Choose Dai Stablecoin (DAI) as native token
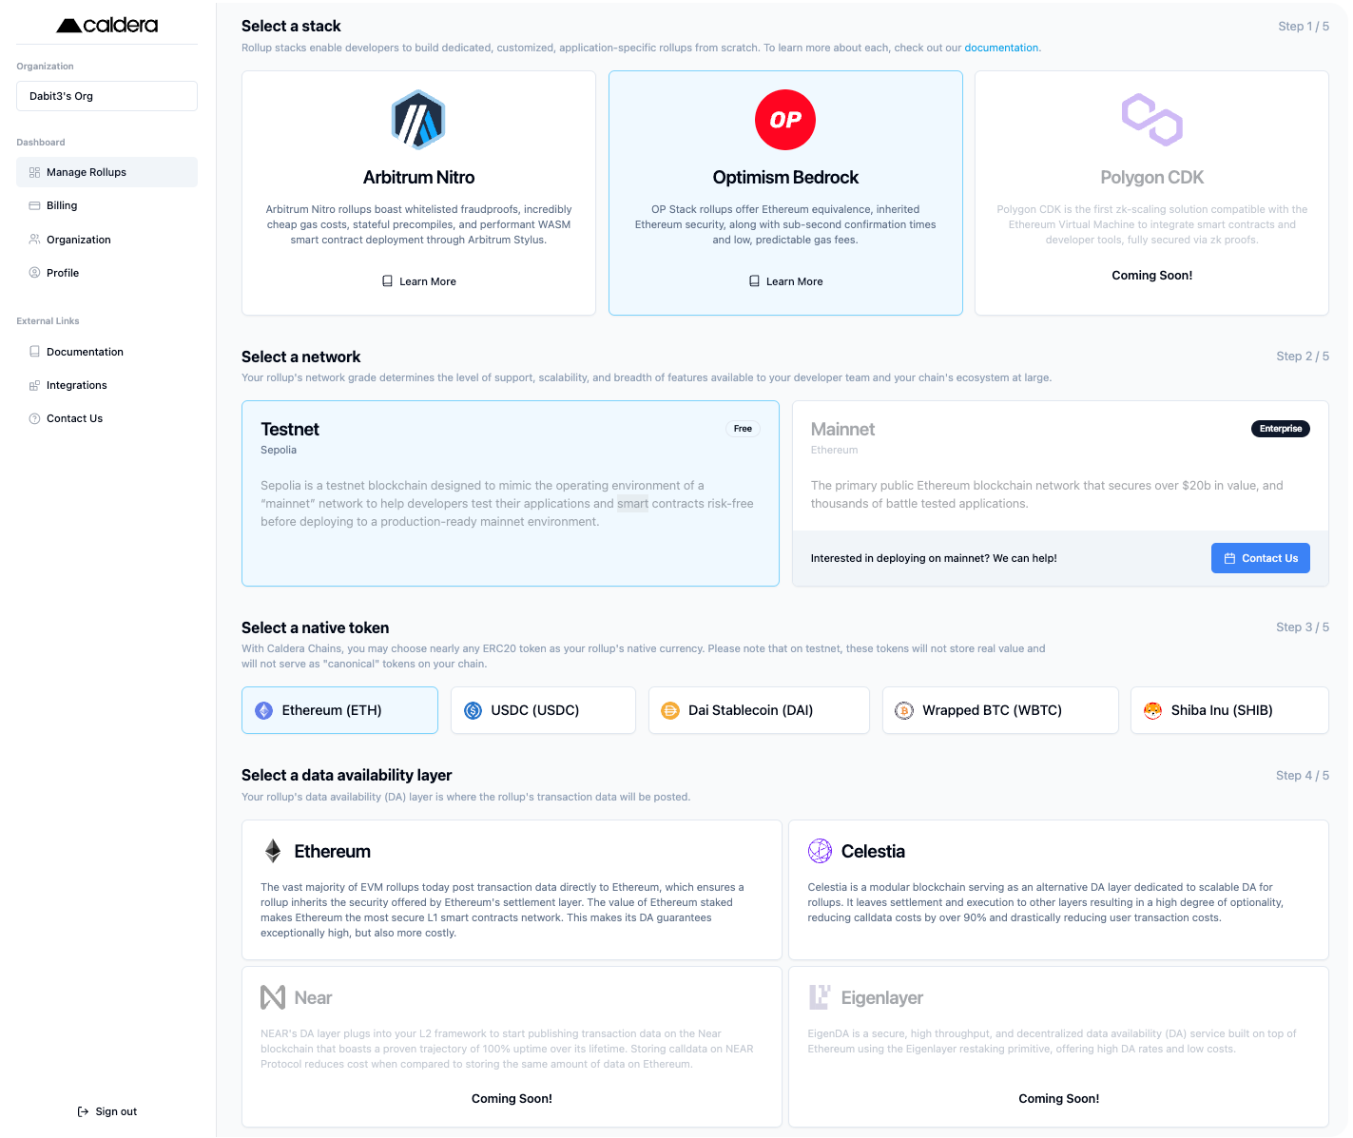 tap(759, 710)
